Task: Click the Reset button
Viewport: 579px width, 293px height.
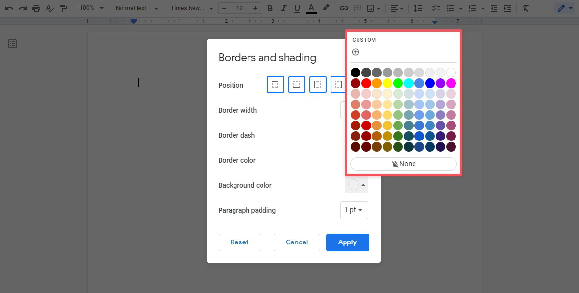Action: pos(239,242)
